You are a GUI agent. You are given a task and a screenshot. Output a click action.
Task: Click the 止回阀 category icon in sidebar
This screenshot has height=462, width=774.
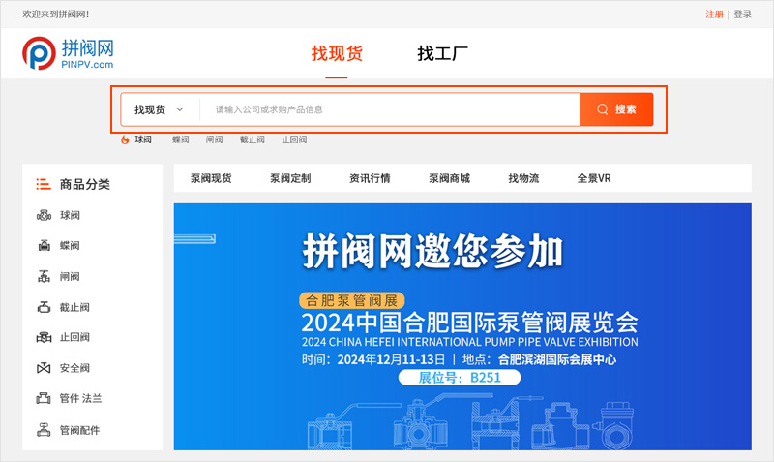click(x=44, y=337)
